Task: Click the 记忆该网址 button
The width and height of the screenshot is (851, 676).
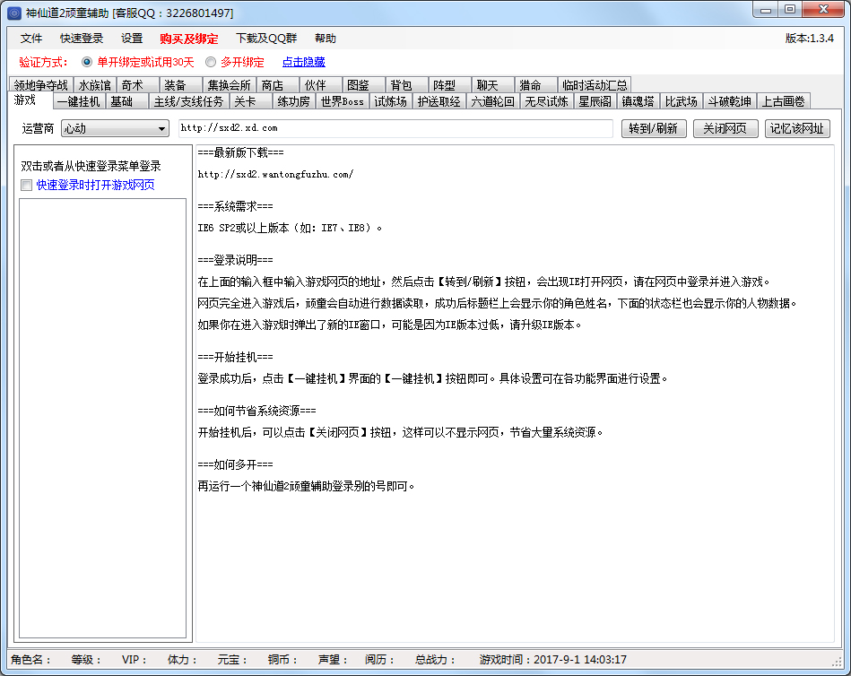Action: click(797, 128)
